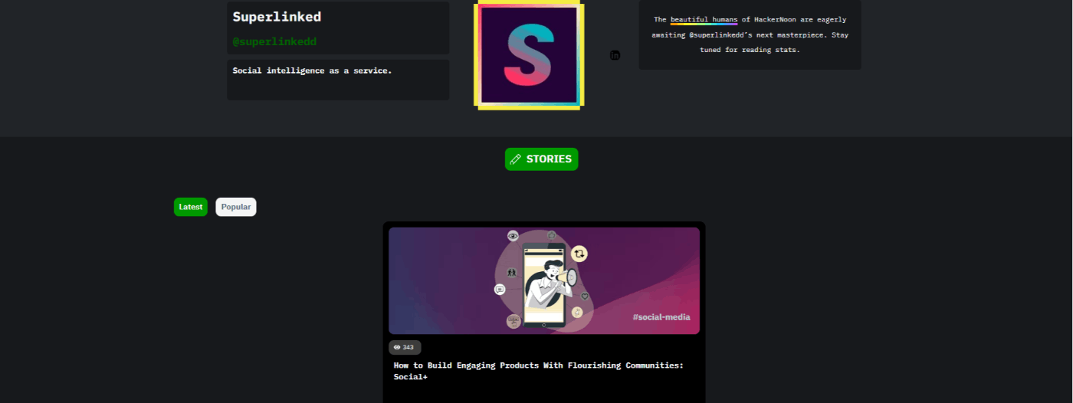Viewport: 1073px width, 403px height.
Task: Open the LinkedIn profile icon
Action: coord(615,55)
